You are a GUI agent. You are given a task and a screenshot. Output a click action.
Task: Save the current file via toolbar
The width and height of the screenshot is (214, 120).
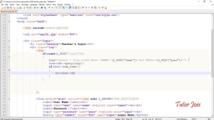8,8
